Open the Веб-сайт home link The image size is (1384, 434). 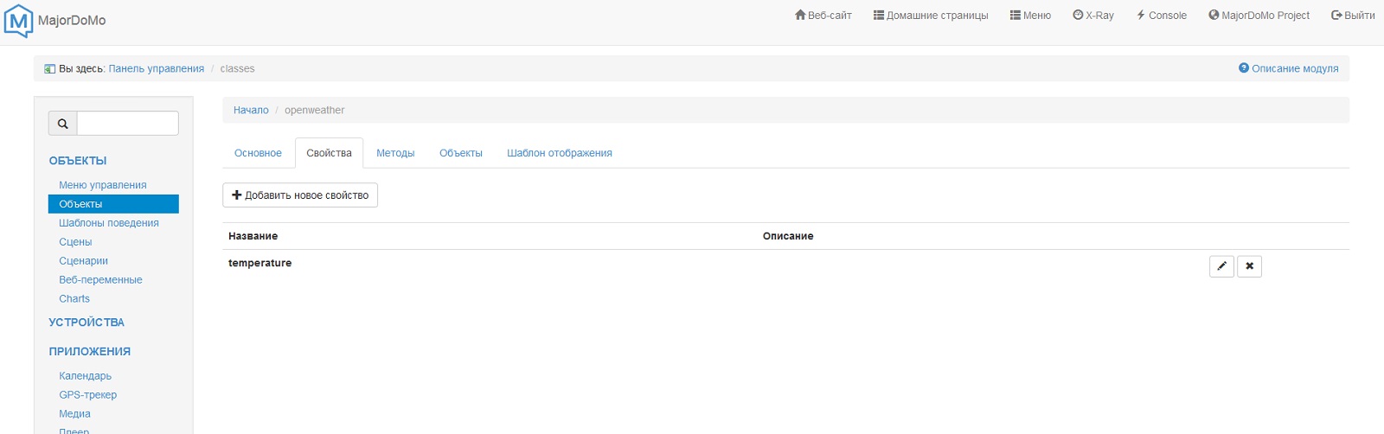tap(823, 16)
